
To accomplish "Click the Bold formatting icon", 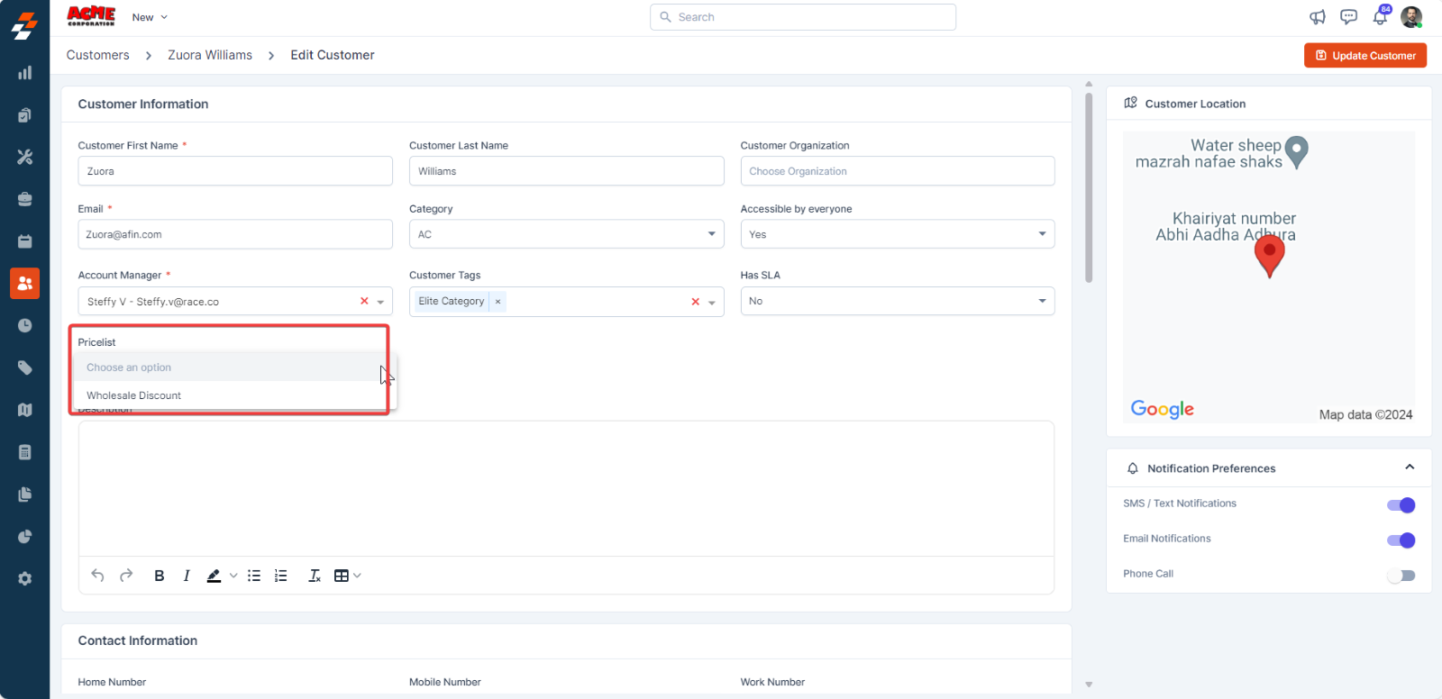I will pyautogui.click(x=159, y=576).
